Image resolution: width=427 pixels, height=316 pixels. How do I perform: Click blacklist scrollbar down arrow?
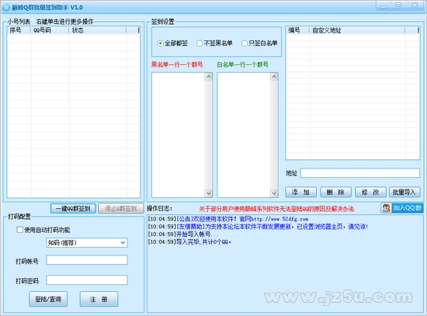click(208, 193)
